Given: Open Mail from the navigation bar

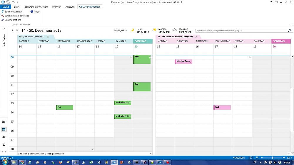Looking at the screenshot, I should point(4,122).
